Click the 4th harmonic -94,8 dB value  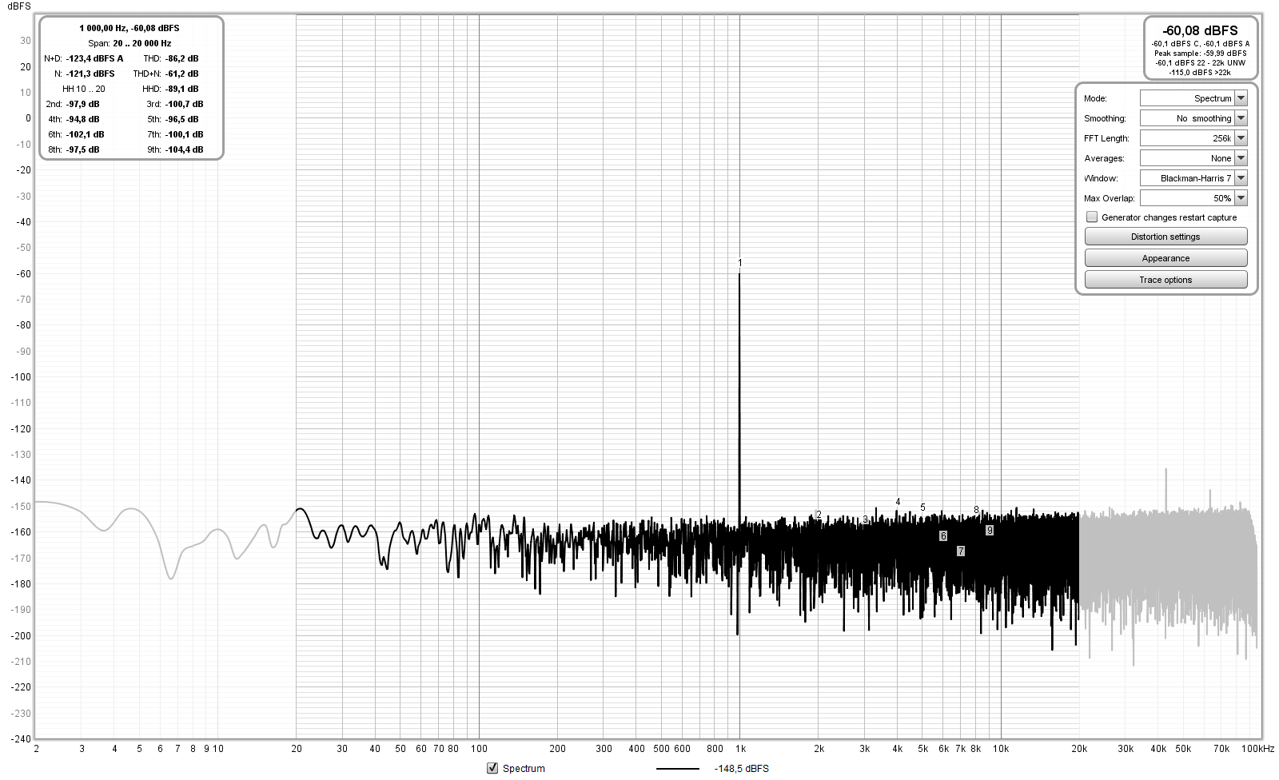tap(82, 119)
